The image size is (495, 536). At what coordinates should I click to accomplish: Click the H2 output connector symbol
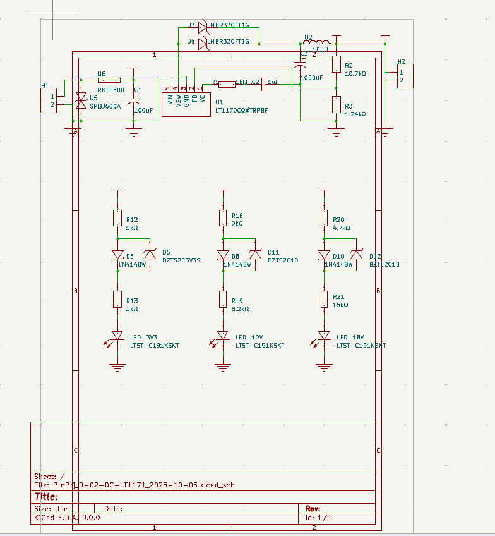point(403,77)
